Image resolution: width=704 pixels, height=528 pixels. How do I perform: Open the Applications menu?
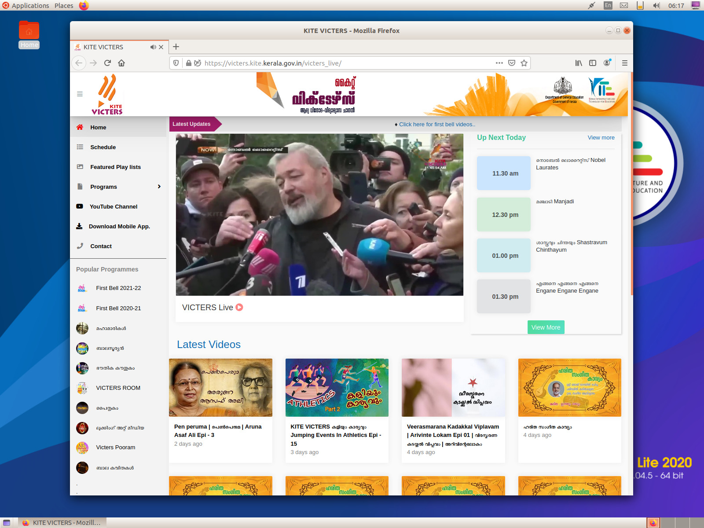pos(26,5)
